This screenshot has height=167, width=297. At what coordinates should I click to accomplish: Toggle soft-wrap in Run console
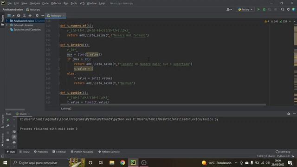14,131
